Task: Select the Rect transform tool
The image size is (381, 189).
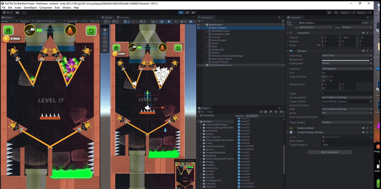Action: tap(105, 46)
